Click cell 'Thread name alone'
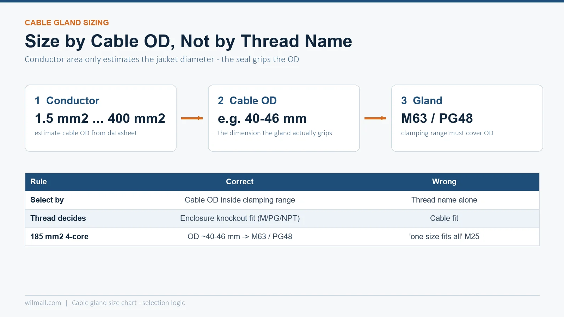 pos(444,200)
